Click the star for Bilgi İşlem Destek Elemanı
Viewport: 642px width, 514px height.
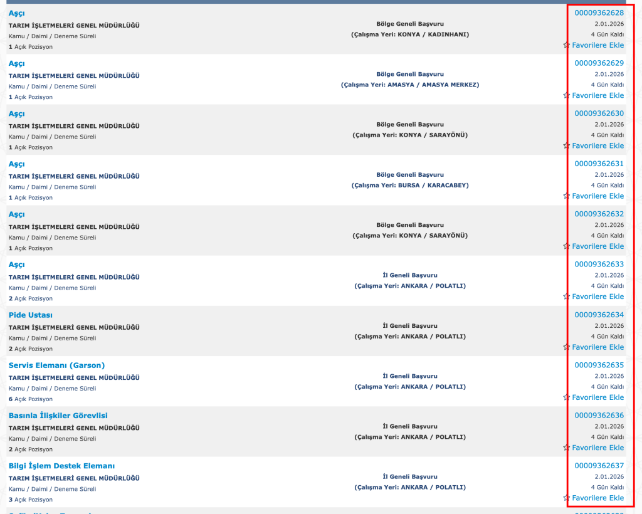click(x=566, y=498)
